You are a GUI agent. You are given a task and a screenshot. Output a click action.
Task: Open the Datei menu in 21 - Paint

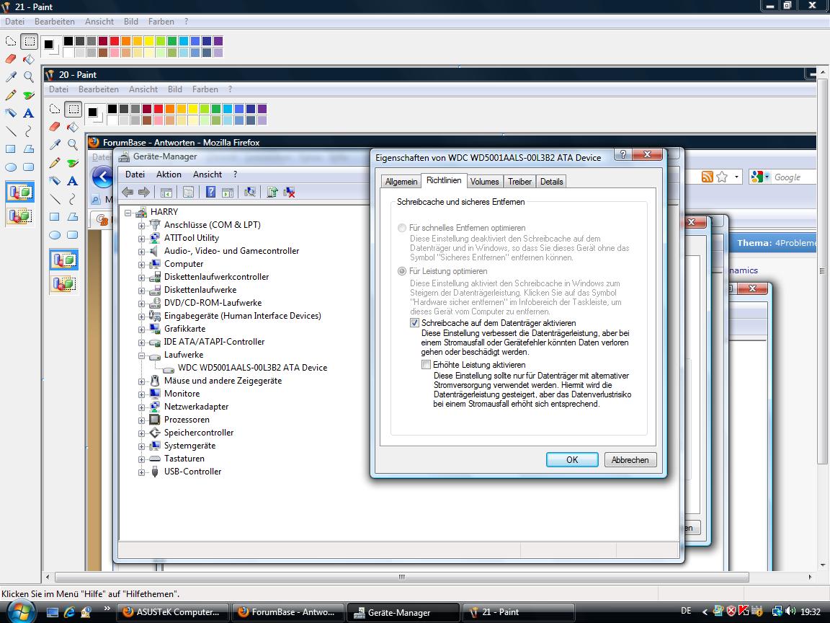coord(15,22)
